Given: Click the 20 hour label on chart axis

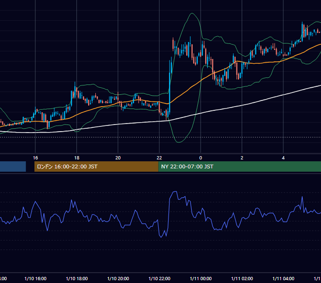Looking at the screenshot, I should tap(118, 158).
